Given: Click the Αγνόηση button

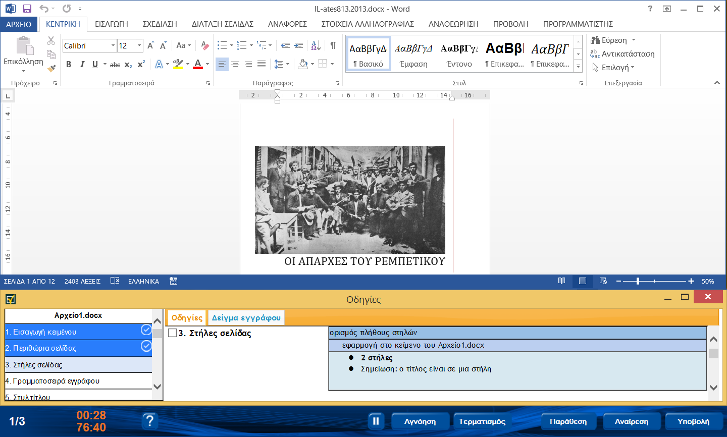Looking at the screenshot, I should tap(420, 421).
